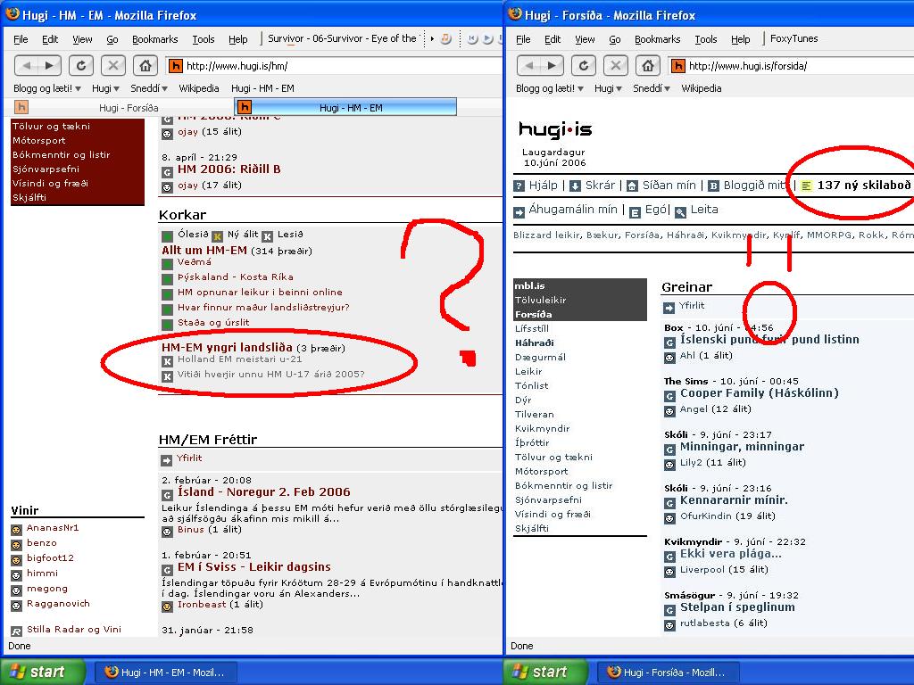Open Bookmarks menu in left Firefox window

click(x=155, y=39)
